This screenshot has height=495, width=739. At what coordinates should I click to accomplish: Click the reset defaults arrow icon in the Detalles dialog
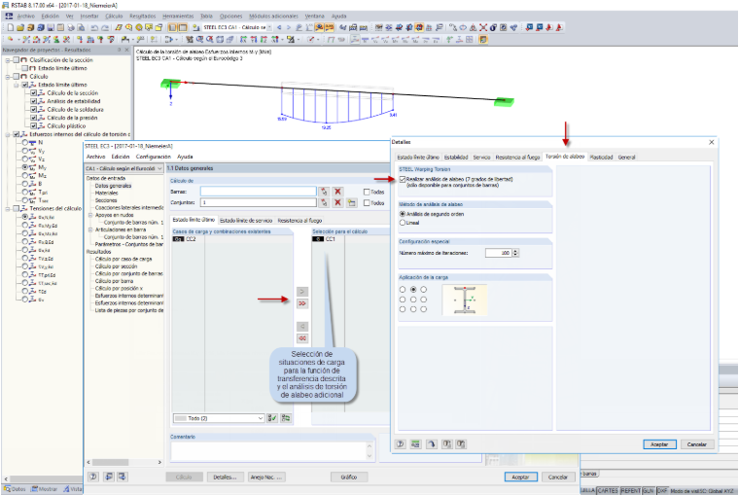click(431, 444)
